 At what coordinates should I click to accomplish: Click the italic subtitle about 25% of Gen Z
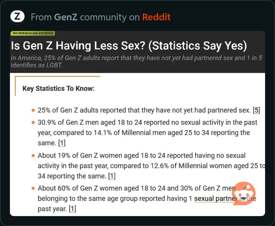tap(136, 61)
